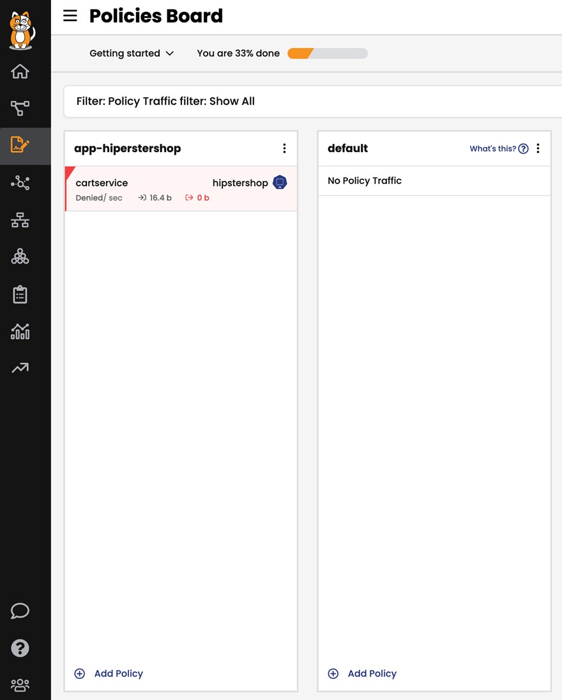Image resolution: width=562 pixels, height=700 pixels.
Task: Open the bar chart activity icon
Action: (20, 331)
